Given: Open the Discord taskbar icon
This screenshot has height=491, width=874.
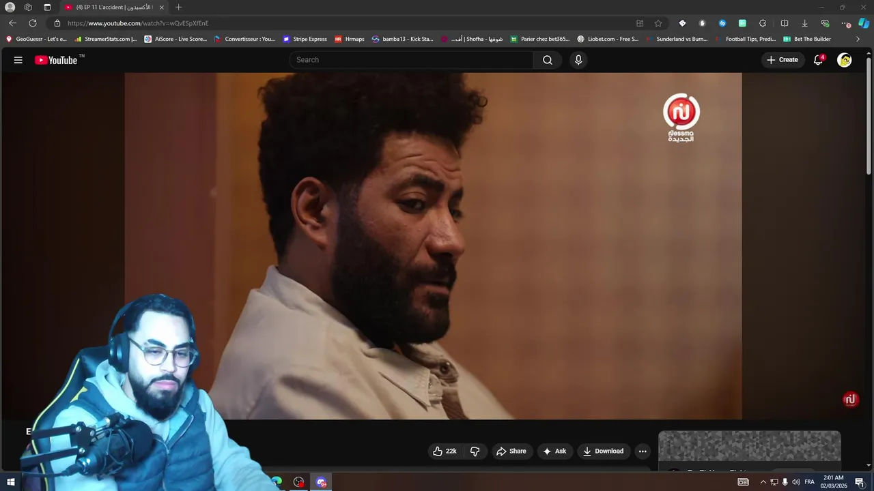Looking at the screenshot, I should [x=321, y=482].
